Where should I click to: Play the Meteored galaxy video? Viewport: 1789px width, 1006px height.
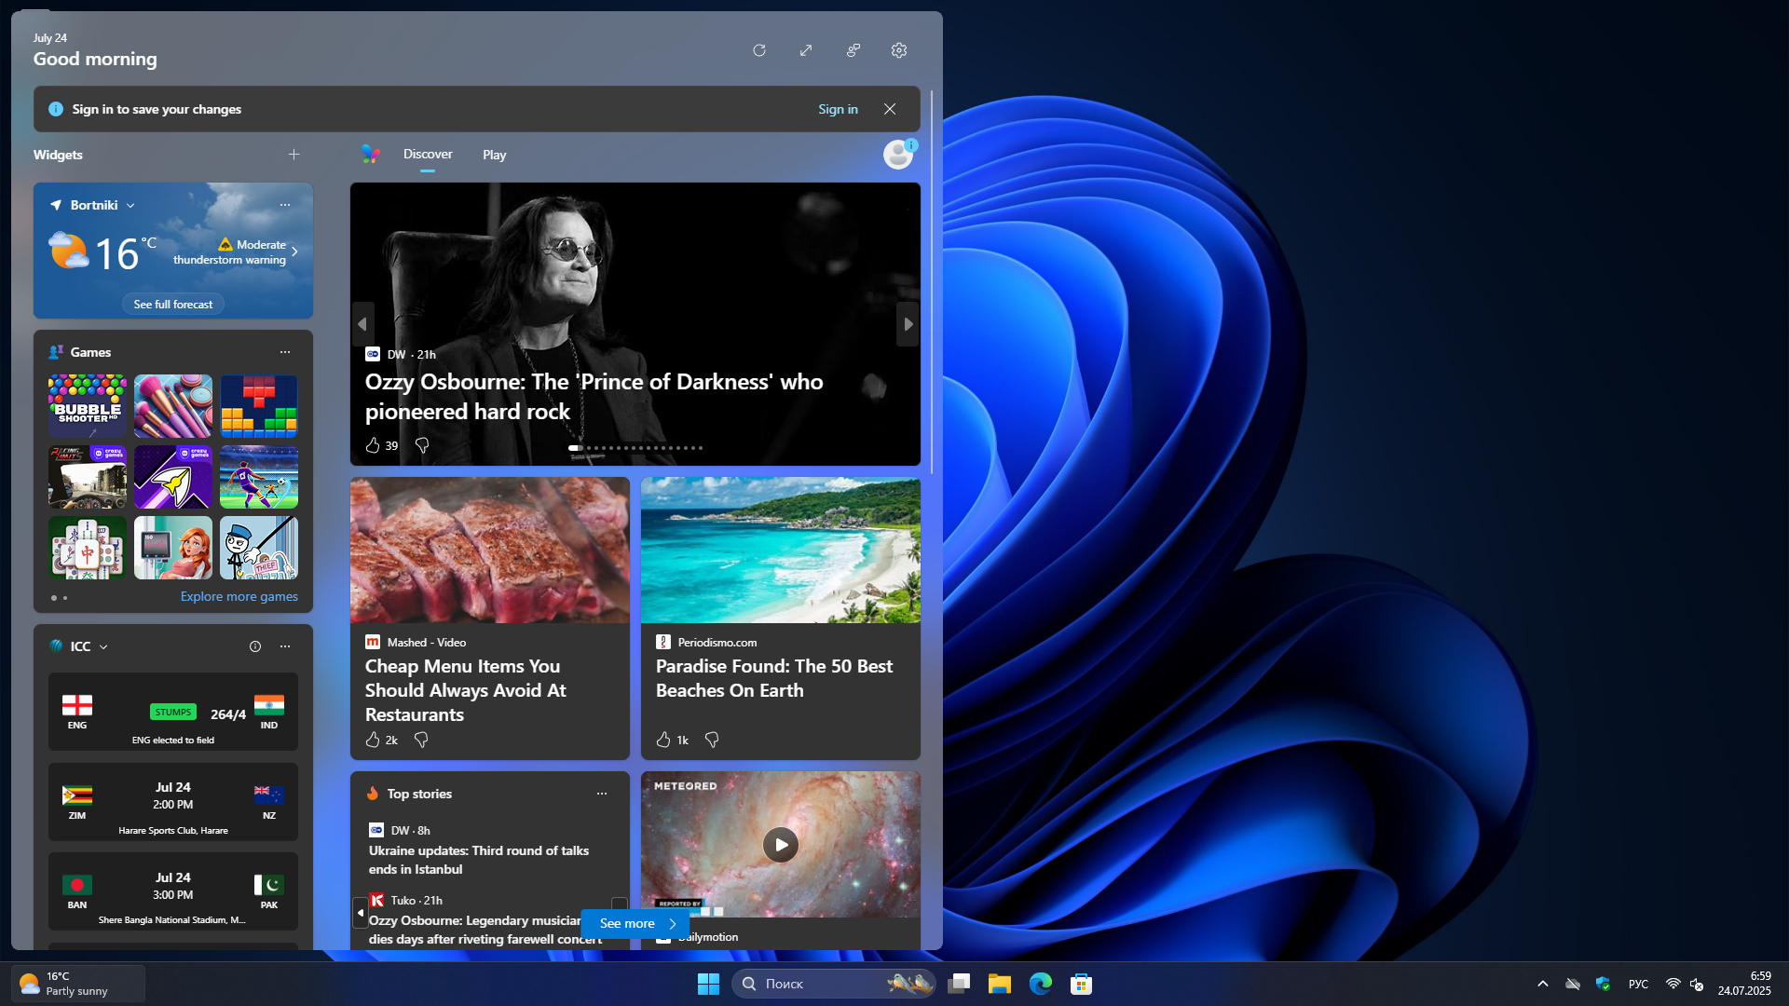click(780, 845)
